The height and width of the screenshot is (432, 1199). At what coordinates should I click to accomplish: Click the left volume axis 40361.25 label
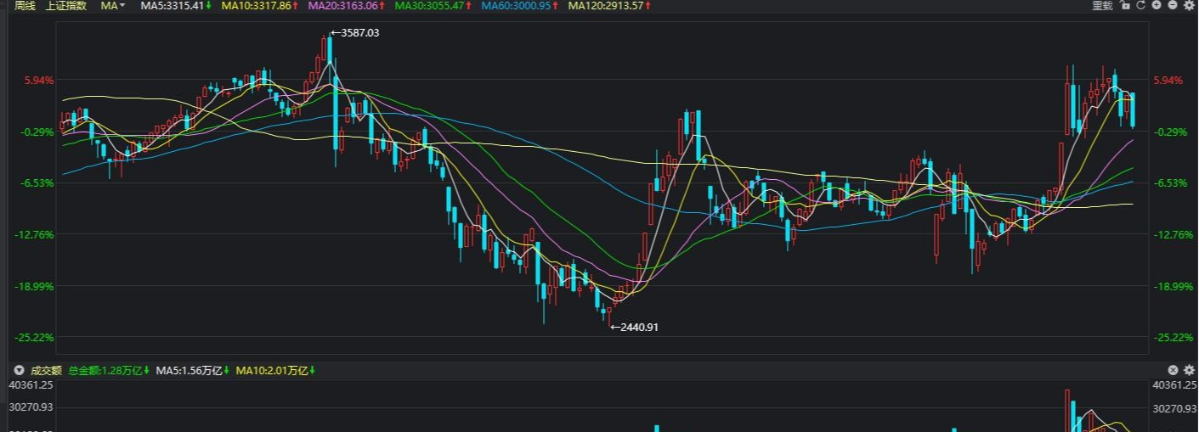coord(31,385)
